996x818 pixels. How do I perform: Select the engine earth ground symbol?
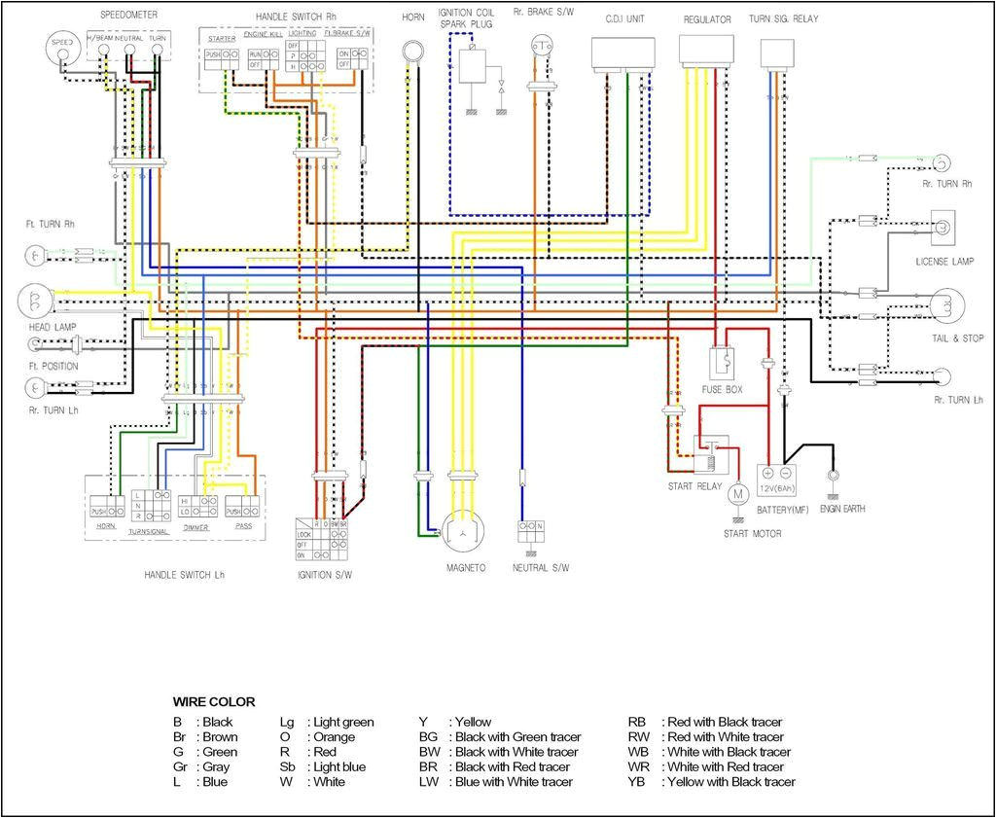833,477
